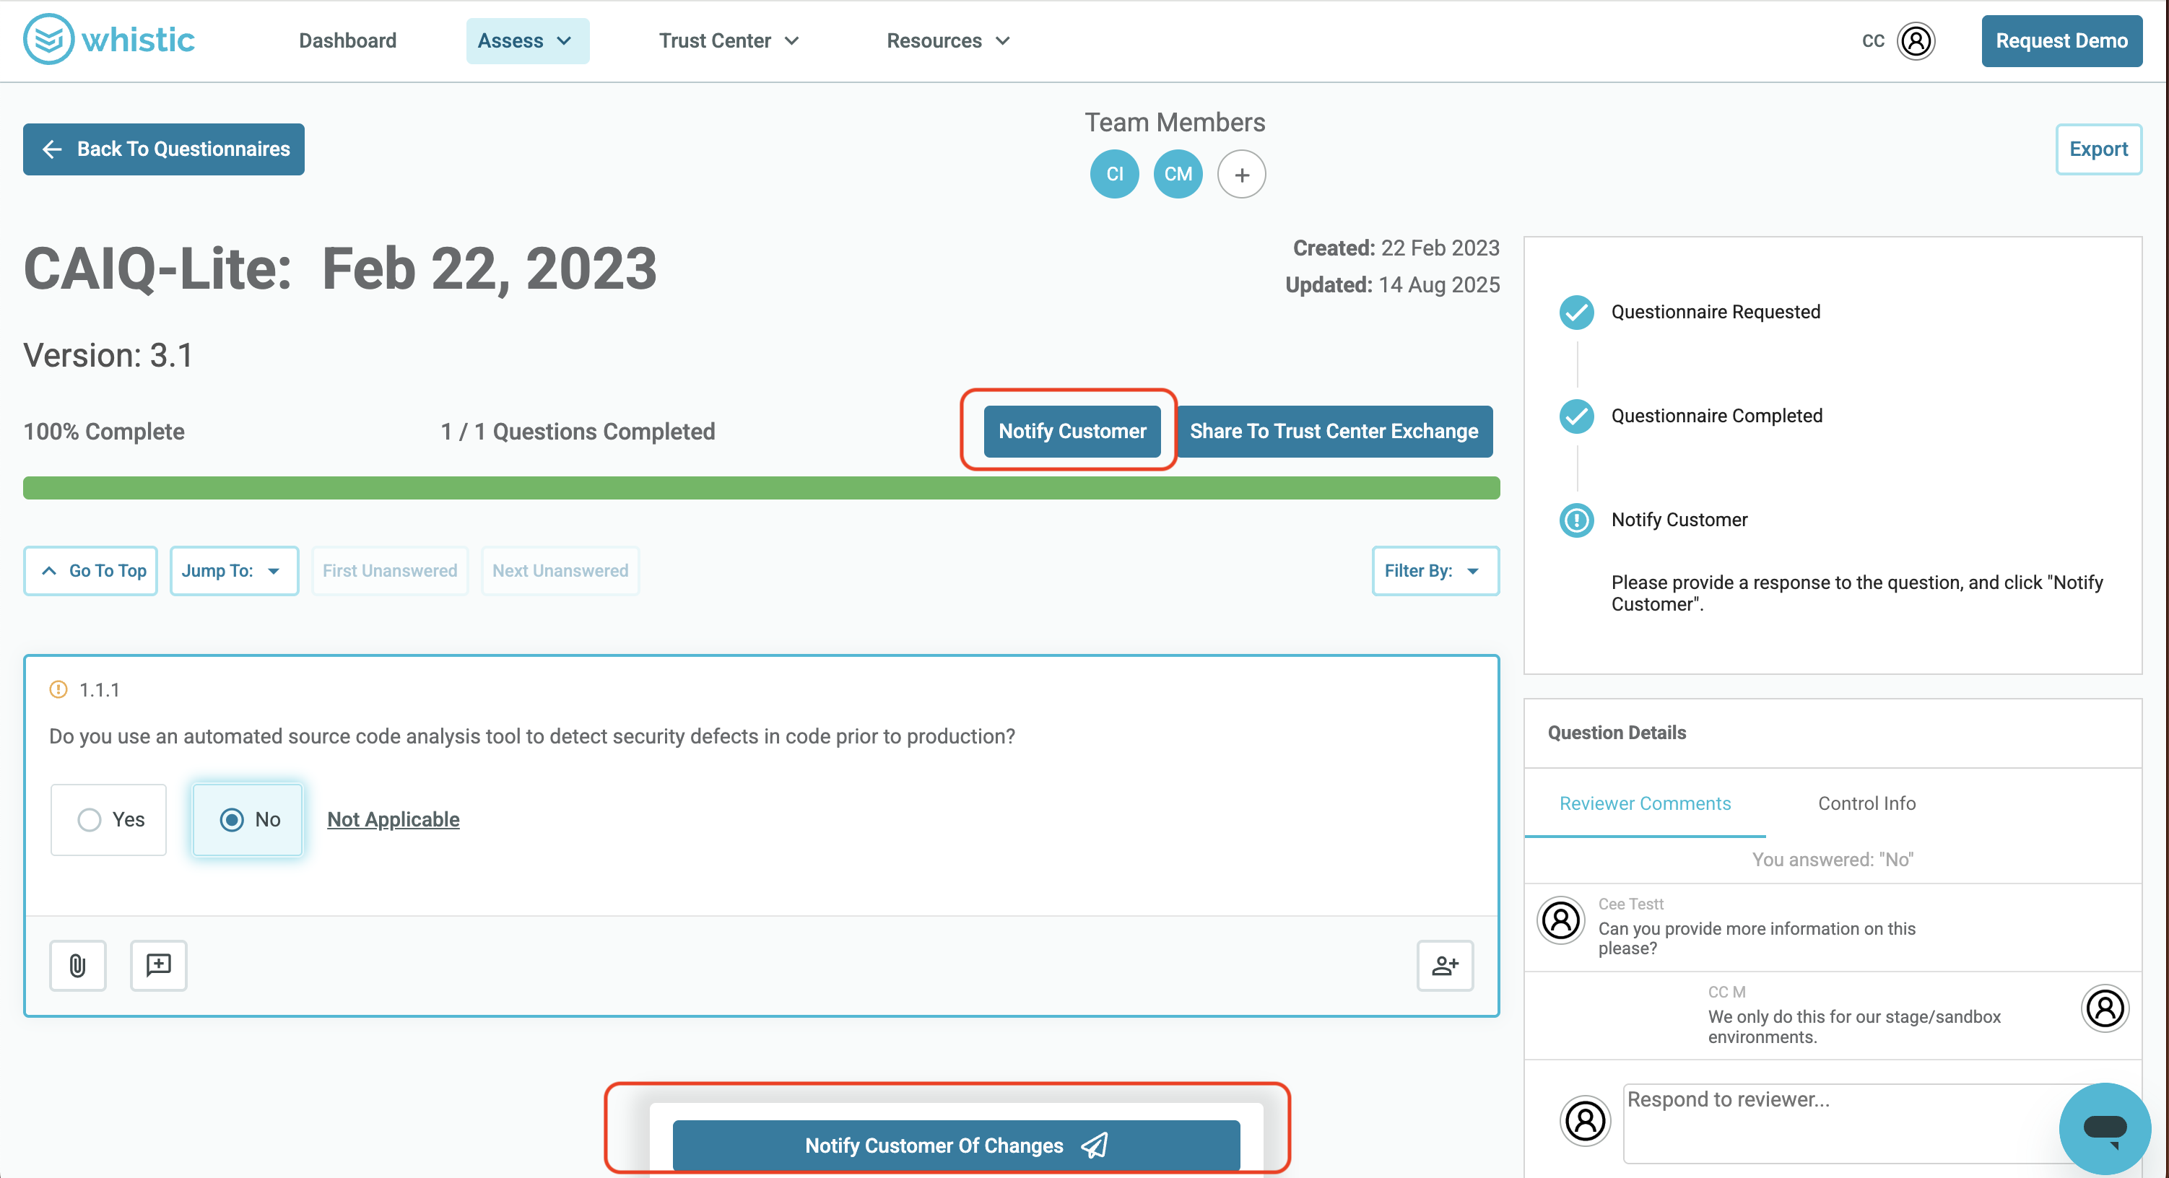Select the No radio option
The width and height of the screenshot is (2169, 1178).
tap(248, 819)
